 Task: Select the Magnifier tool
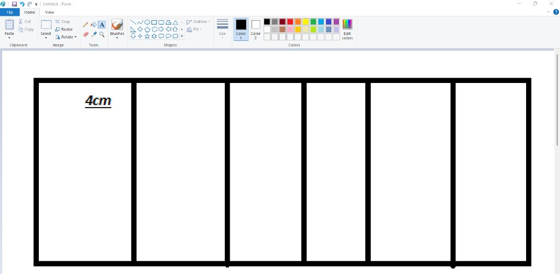[102, 34]
